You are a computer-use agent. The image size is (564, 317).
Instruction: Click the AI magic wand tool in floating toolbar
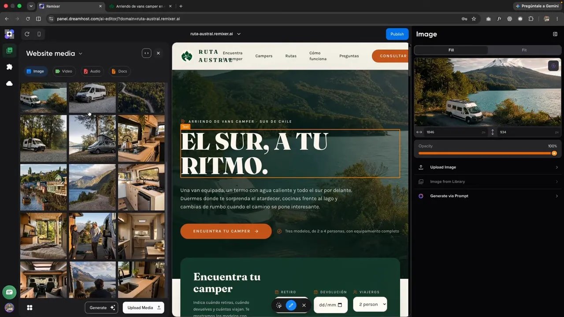tap(278, 305)
